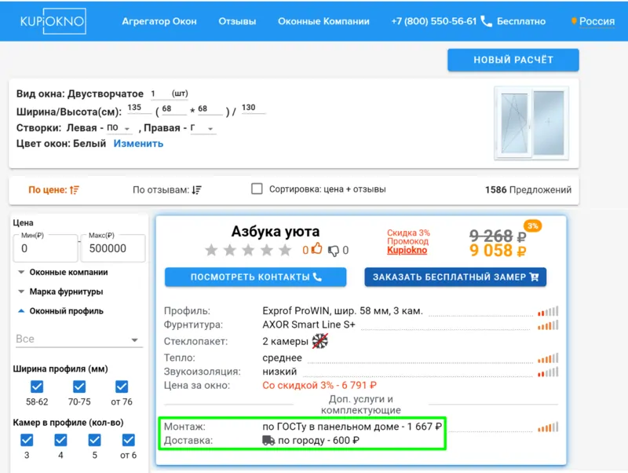The width and height of the screenshot is (628, 473).
Task: Open the 'Все' window profile dropdown
Action: pos(78,339)
